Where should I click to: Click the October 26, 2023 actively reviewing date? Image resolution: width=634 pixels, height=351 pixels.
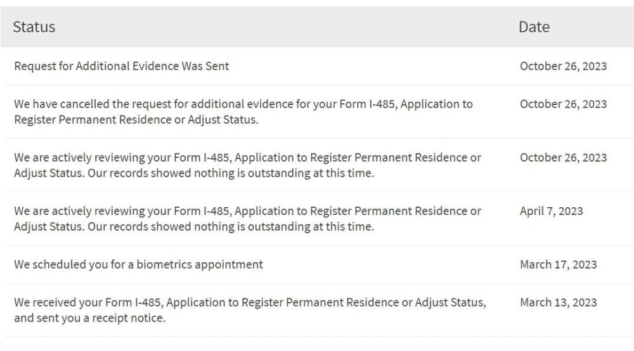click(563, 157)
